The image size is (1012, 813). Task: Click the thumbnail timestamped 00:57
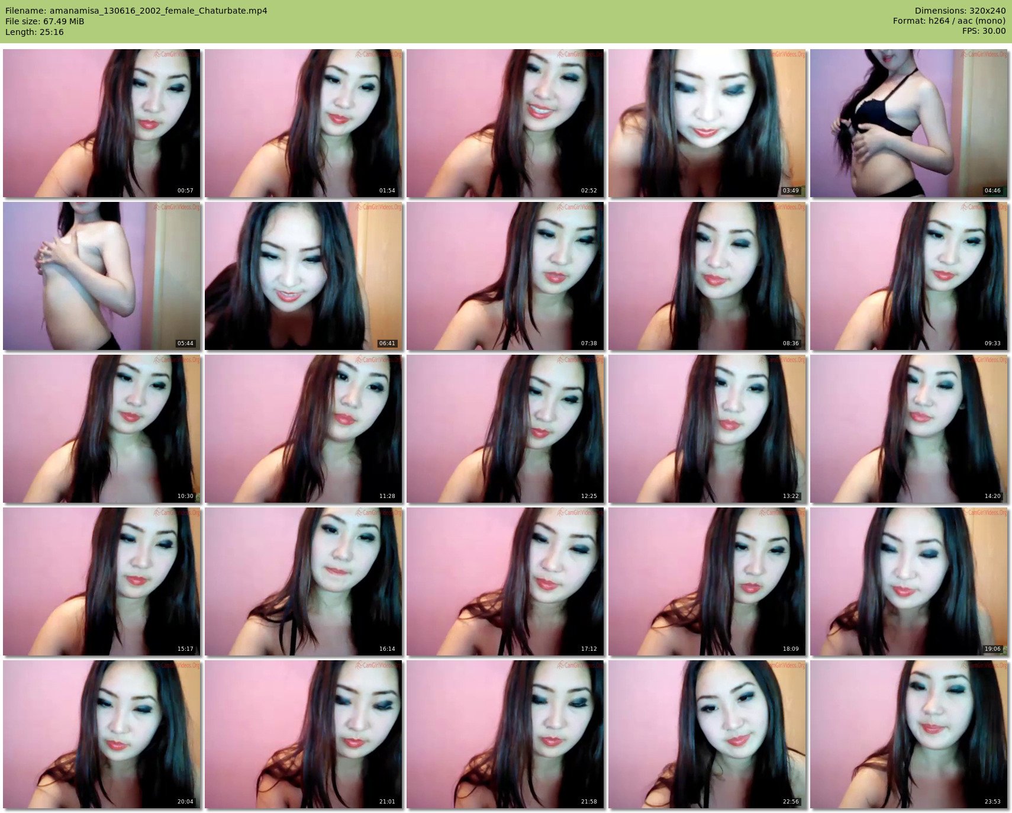[x=101, y=123]
